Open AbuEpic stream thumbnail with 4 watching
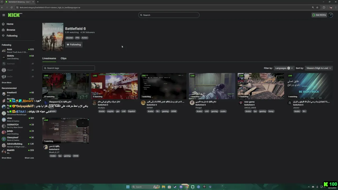 pos(114,86)
